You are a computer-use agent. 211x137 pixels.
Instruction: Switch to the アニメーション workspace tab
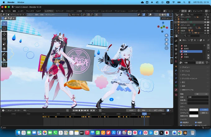coord(120,11)
